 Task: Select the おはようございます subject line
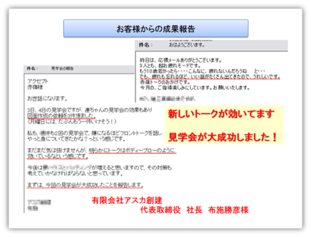click(187, 45)
